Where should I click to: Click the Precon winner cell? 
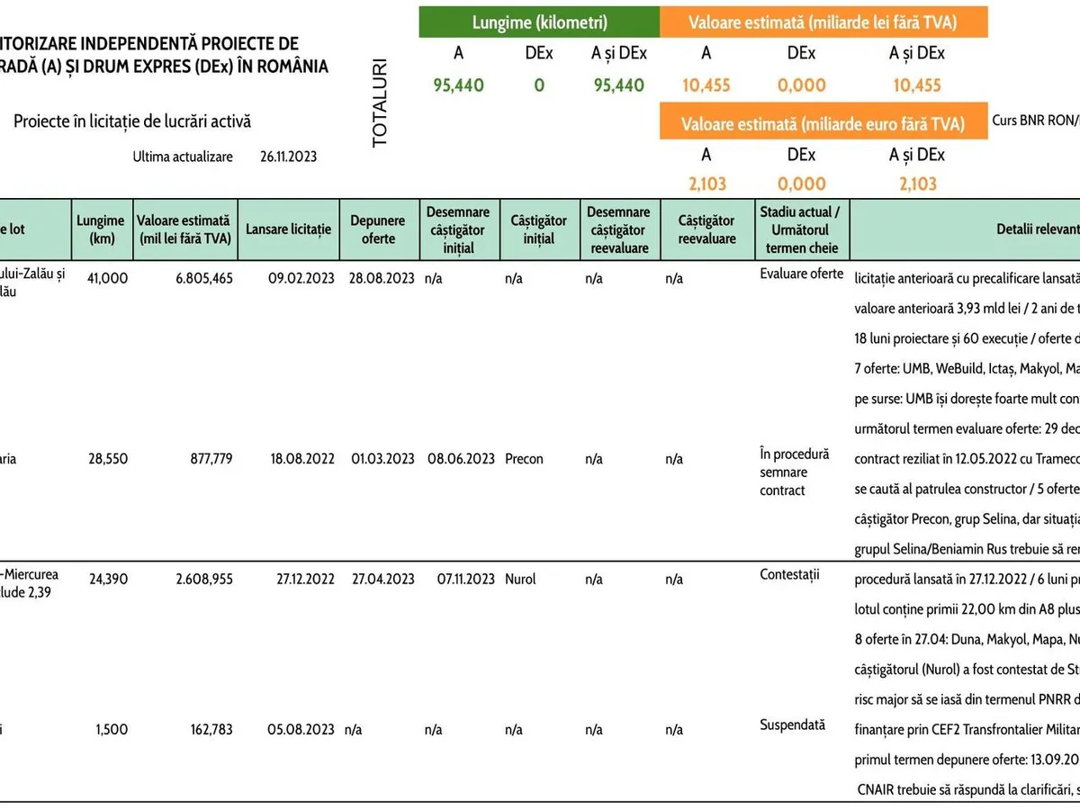point(524,459)
